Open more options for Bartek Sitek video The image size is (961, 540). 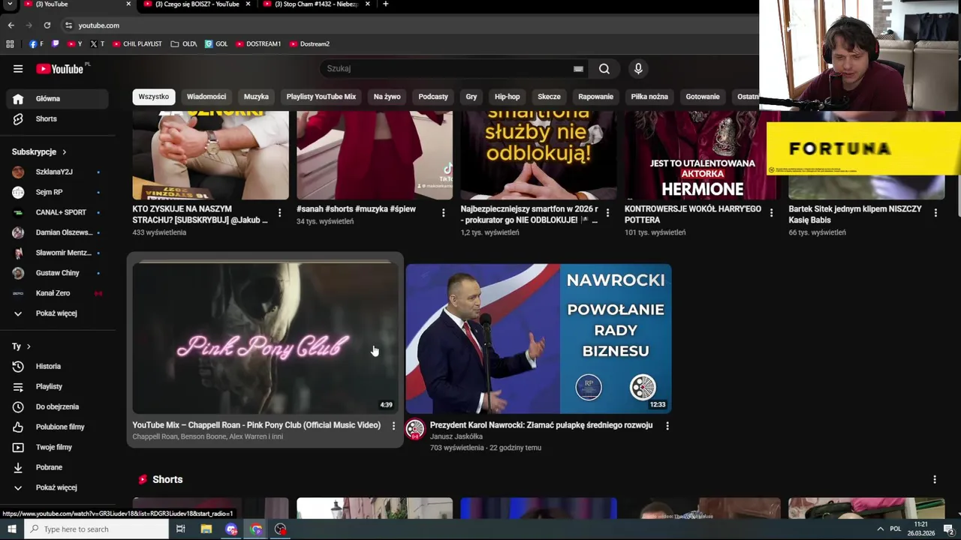[x=935, y=213]
